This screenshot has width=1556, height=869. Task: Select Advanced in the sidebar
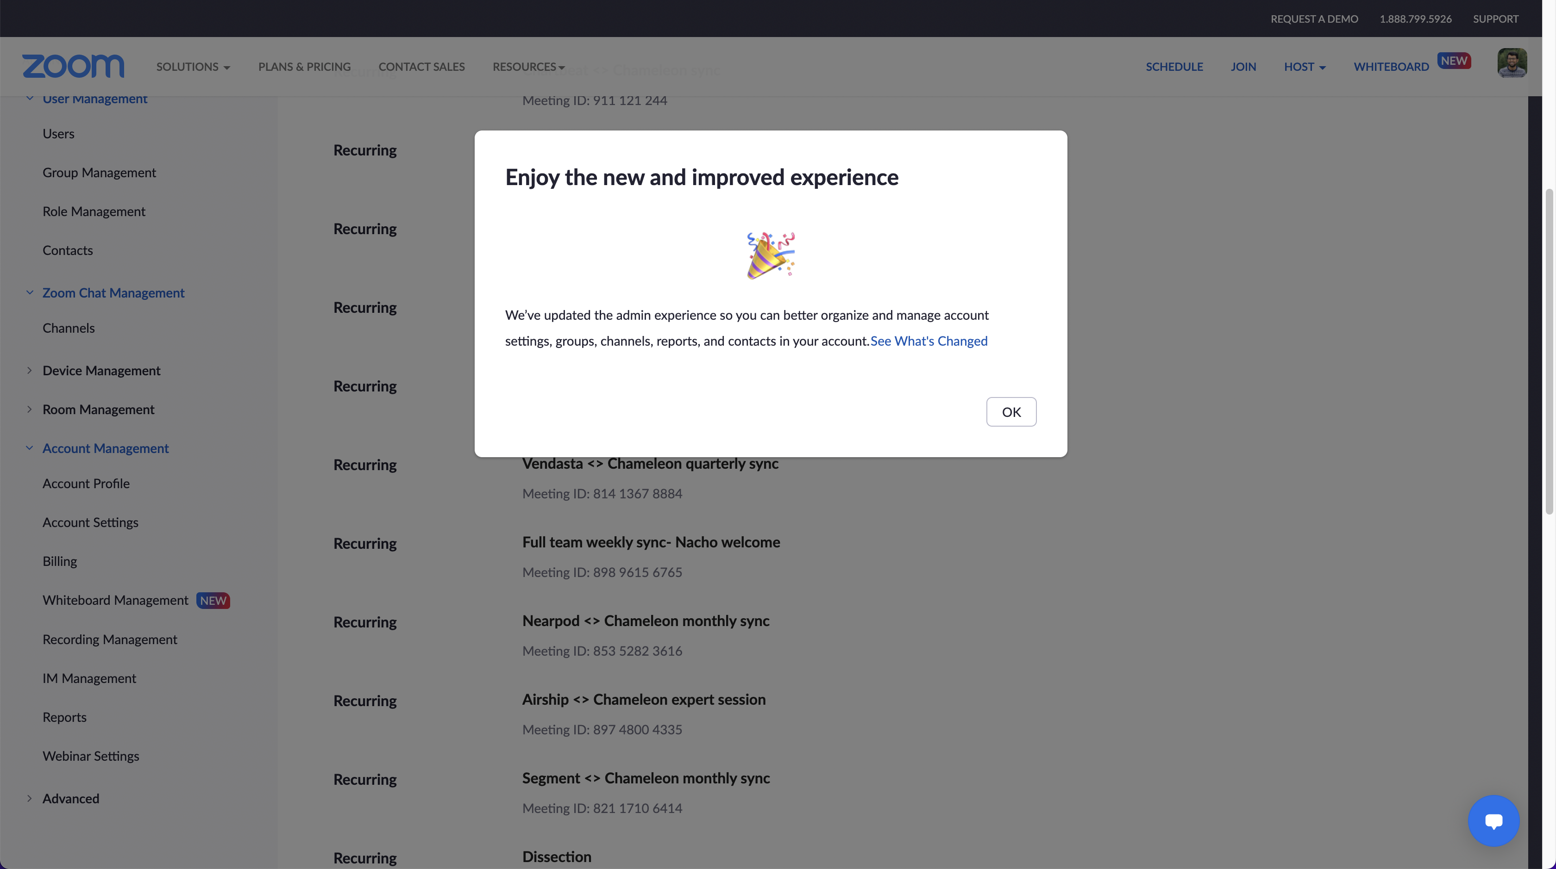[71, 798]
